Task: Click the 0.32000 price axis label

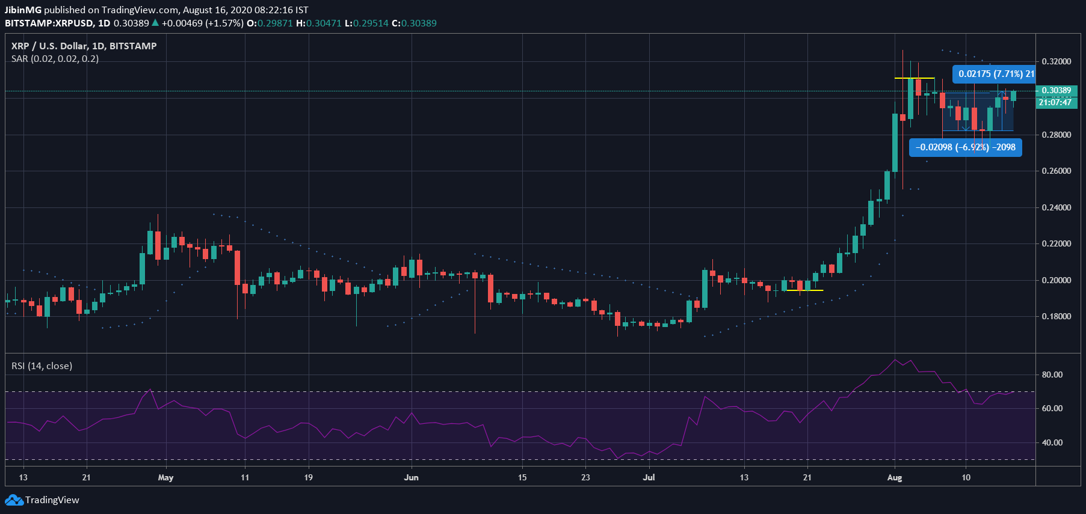Action: (x=1056, y=61)
